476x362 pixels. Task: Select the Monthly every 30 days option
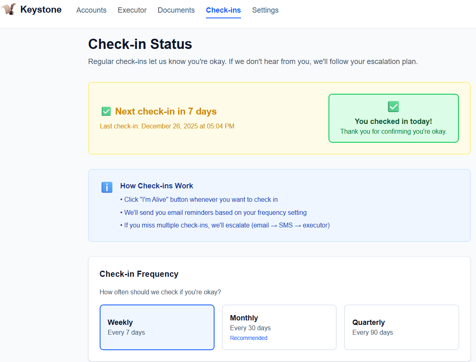[x=279, y=327]
